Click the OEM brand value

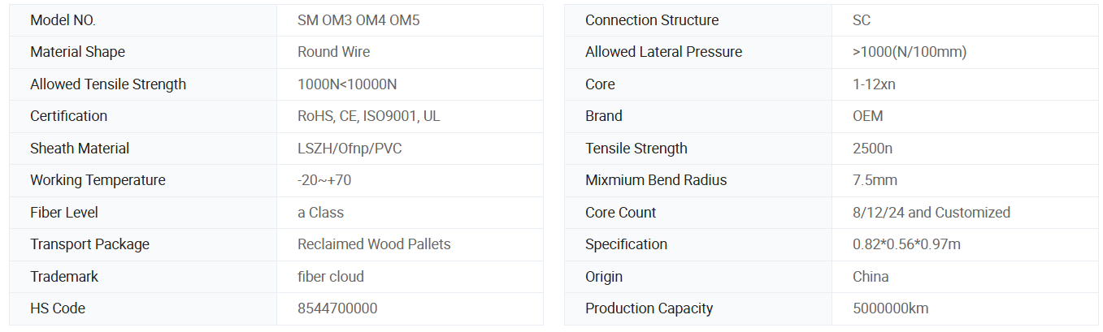pyautogui.click(x=867, y=116)
